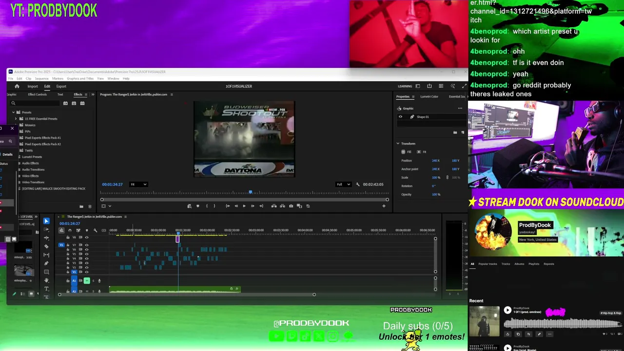Select the Track Select Forward tool
The width and height of the screenshot is (624, 351).
click(46, 230)
